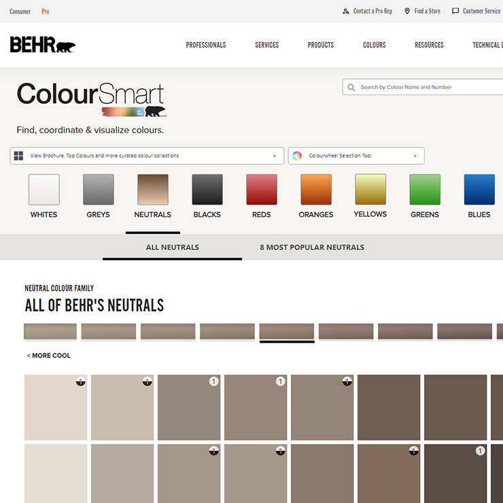Select the Blues colour family swatch
Viewport: 503px width, 503px height.
coord(479,189)
